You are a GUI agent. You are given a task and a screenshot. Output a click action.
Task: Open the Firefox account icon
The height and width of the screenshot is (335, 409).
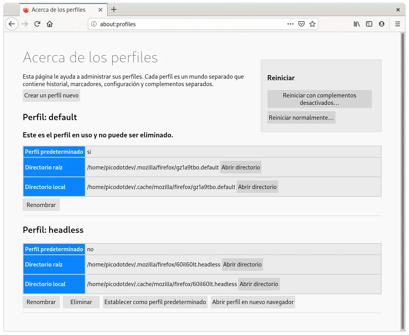[x=382, y=24]
